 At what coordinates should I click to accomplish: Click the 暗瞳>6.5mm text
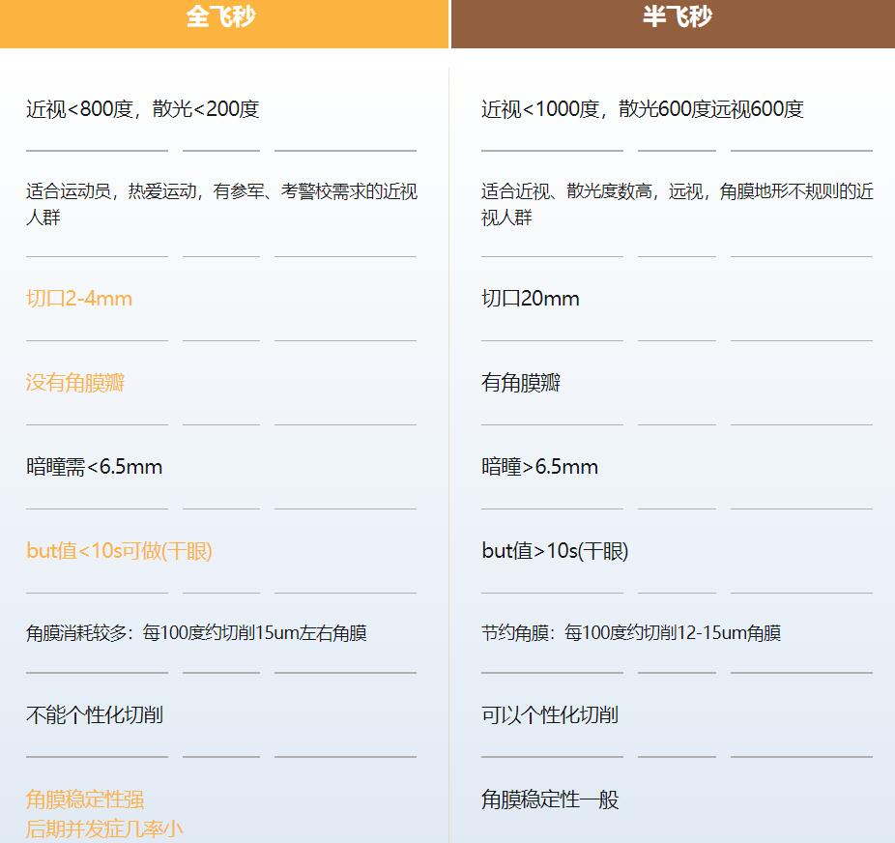click(x=539, y=467)
